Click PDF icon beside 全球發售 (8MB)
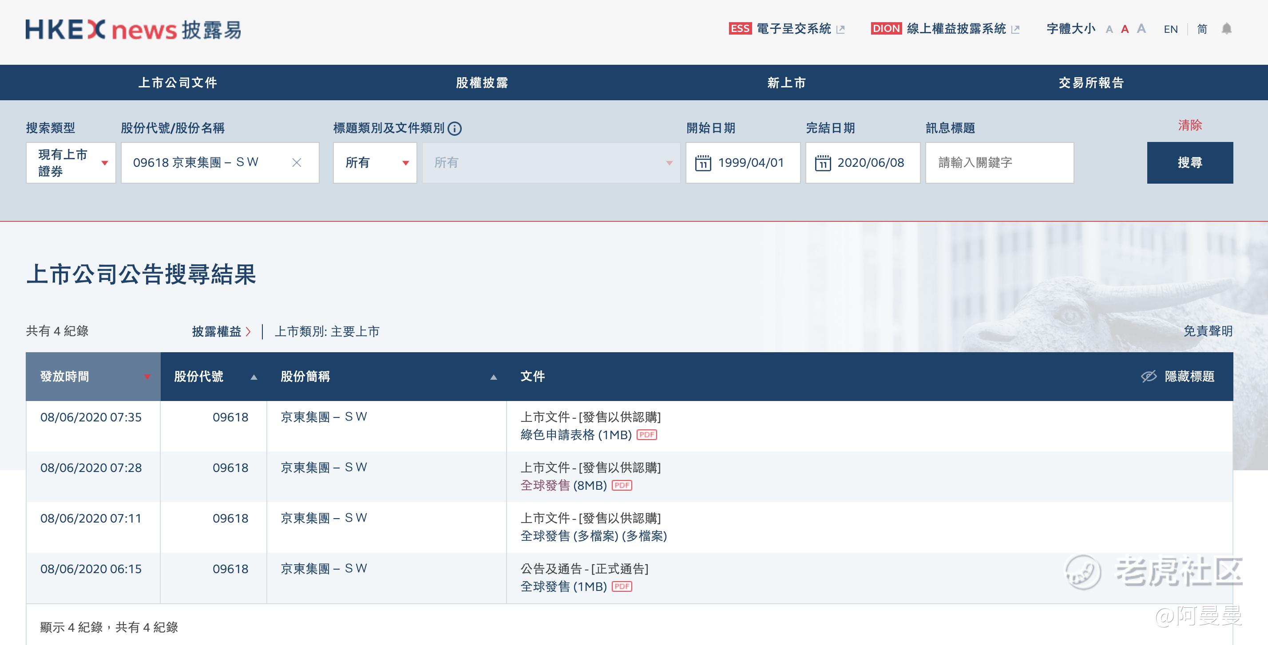The width and height of the screenshot is (1268, 645). click(x=622, y=486)
